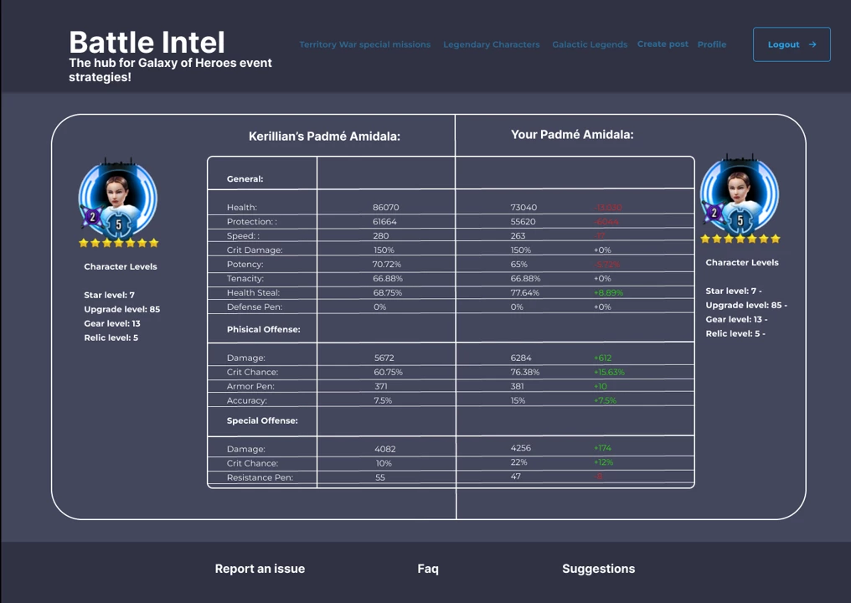Go to the Galactic Legends page
The width and height of the screenshot is (851, 603).
[590, 44]
